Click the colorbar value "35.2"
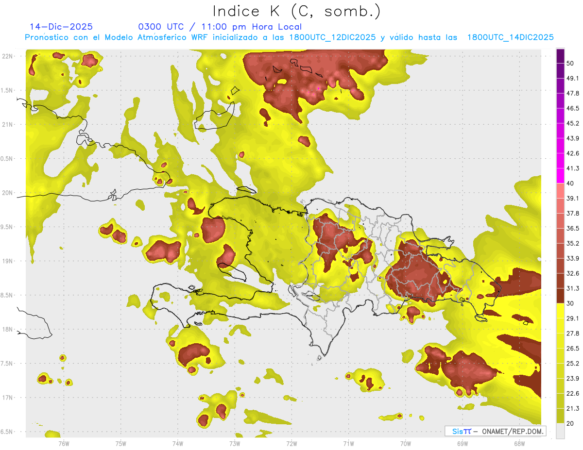583x450 pixels. [x=573, y=243]
